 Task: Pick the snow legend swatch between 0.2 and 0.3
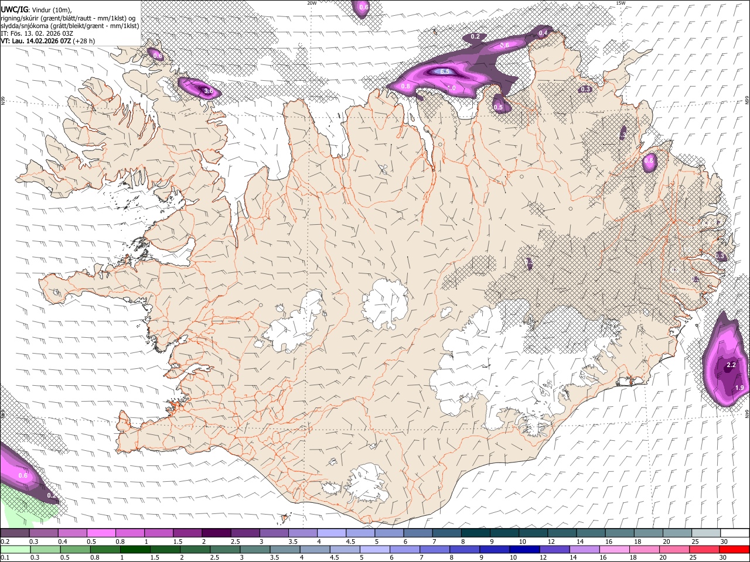pyautogui.click(x=15, y=533)
